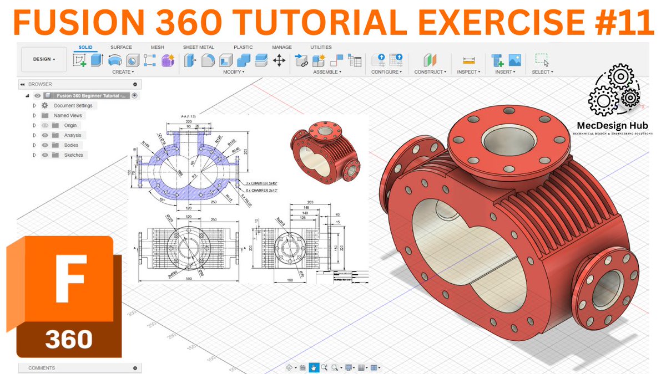Screen dimensions: 666x374
Task: Select the Extrude tool
Action: tap(97, 60)
